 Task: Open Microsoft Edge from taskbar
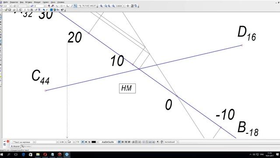pyautogui.click(x=23, y=154)
